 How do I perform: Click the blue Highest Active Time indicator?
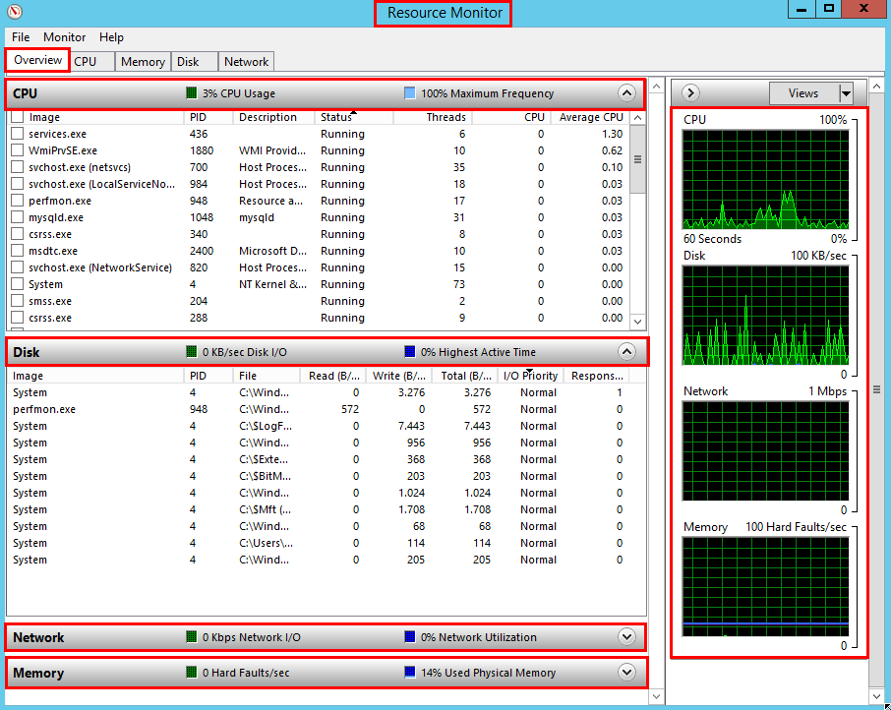click(x=410, y=352)
